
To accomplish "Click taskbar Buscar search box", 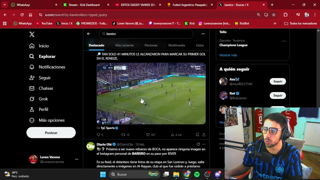I will [134, 174].
